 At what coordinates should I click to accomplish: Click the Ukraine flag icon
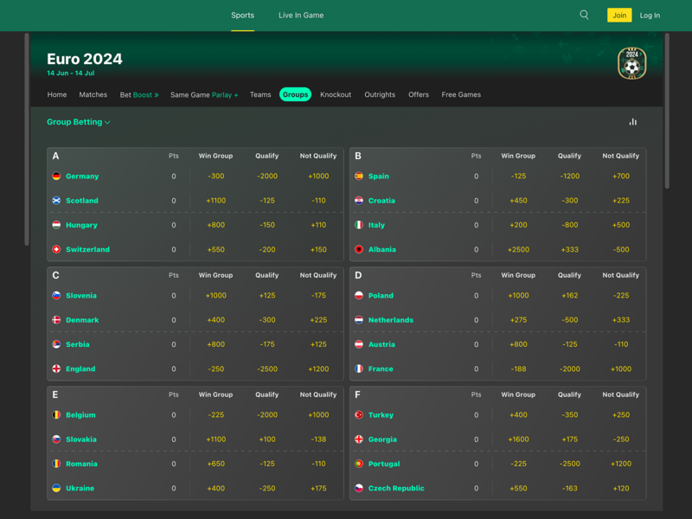tap(56, 488)
